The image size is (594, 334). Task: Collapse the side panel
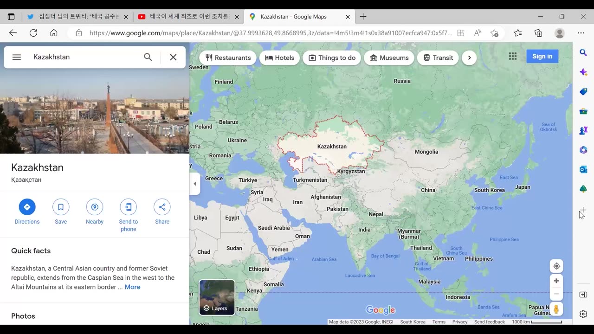click(195, 184)
